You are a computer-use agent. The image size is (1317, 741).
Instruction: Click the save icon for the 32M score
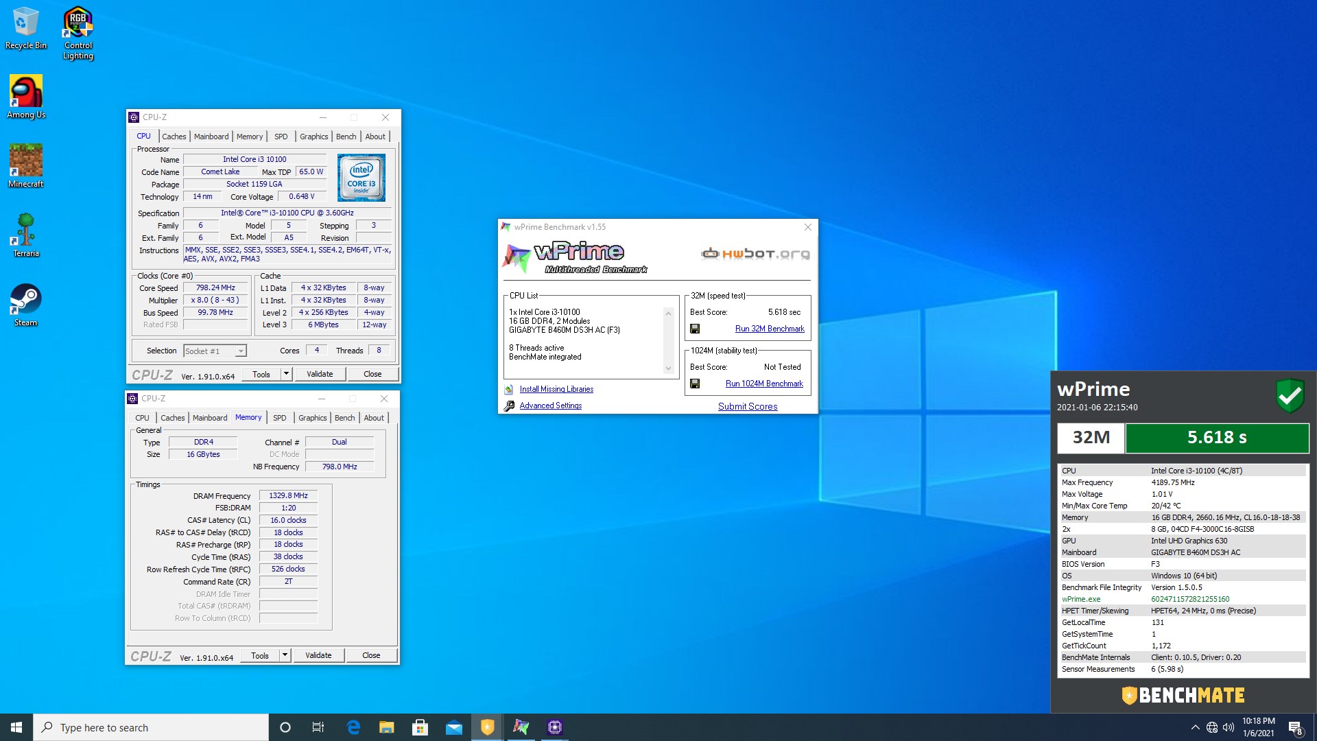695,329
